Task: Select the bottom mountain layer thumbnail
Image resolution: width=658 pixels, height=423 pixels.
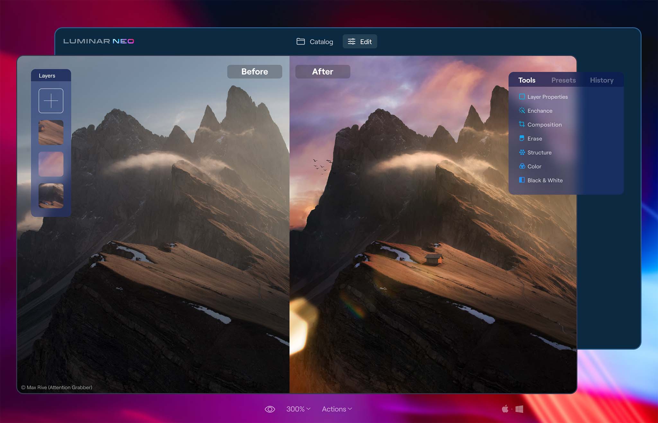Action: coord(51,196)
